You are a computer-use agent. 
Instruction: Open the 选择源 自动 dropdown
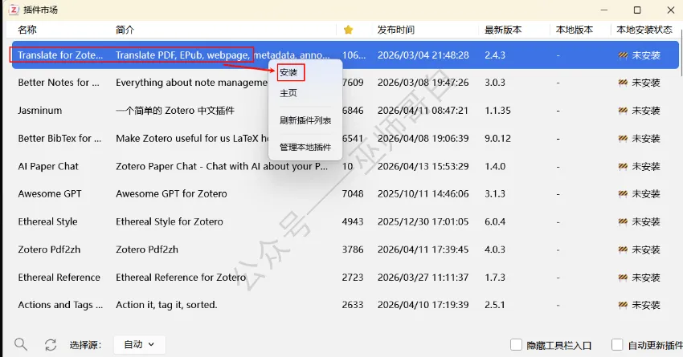pos(139,345)
